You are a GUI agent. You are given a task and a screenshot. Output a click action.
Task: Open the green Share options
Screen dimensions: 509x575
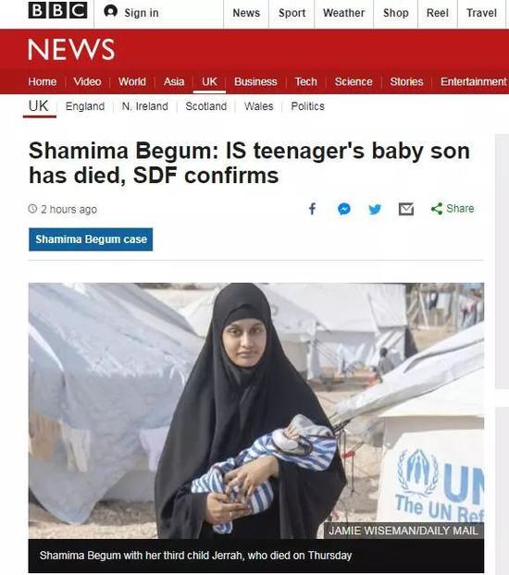pyautogui.click(x=453, y=209)
